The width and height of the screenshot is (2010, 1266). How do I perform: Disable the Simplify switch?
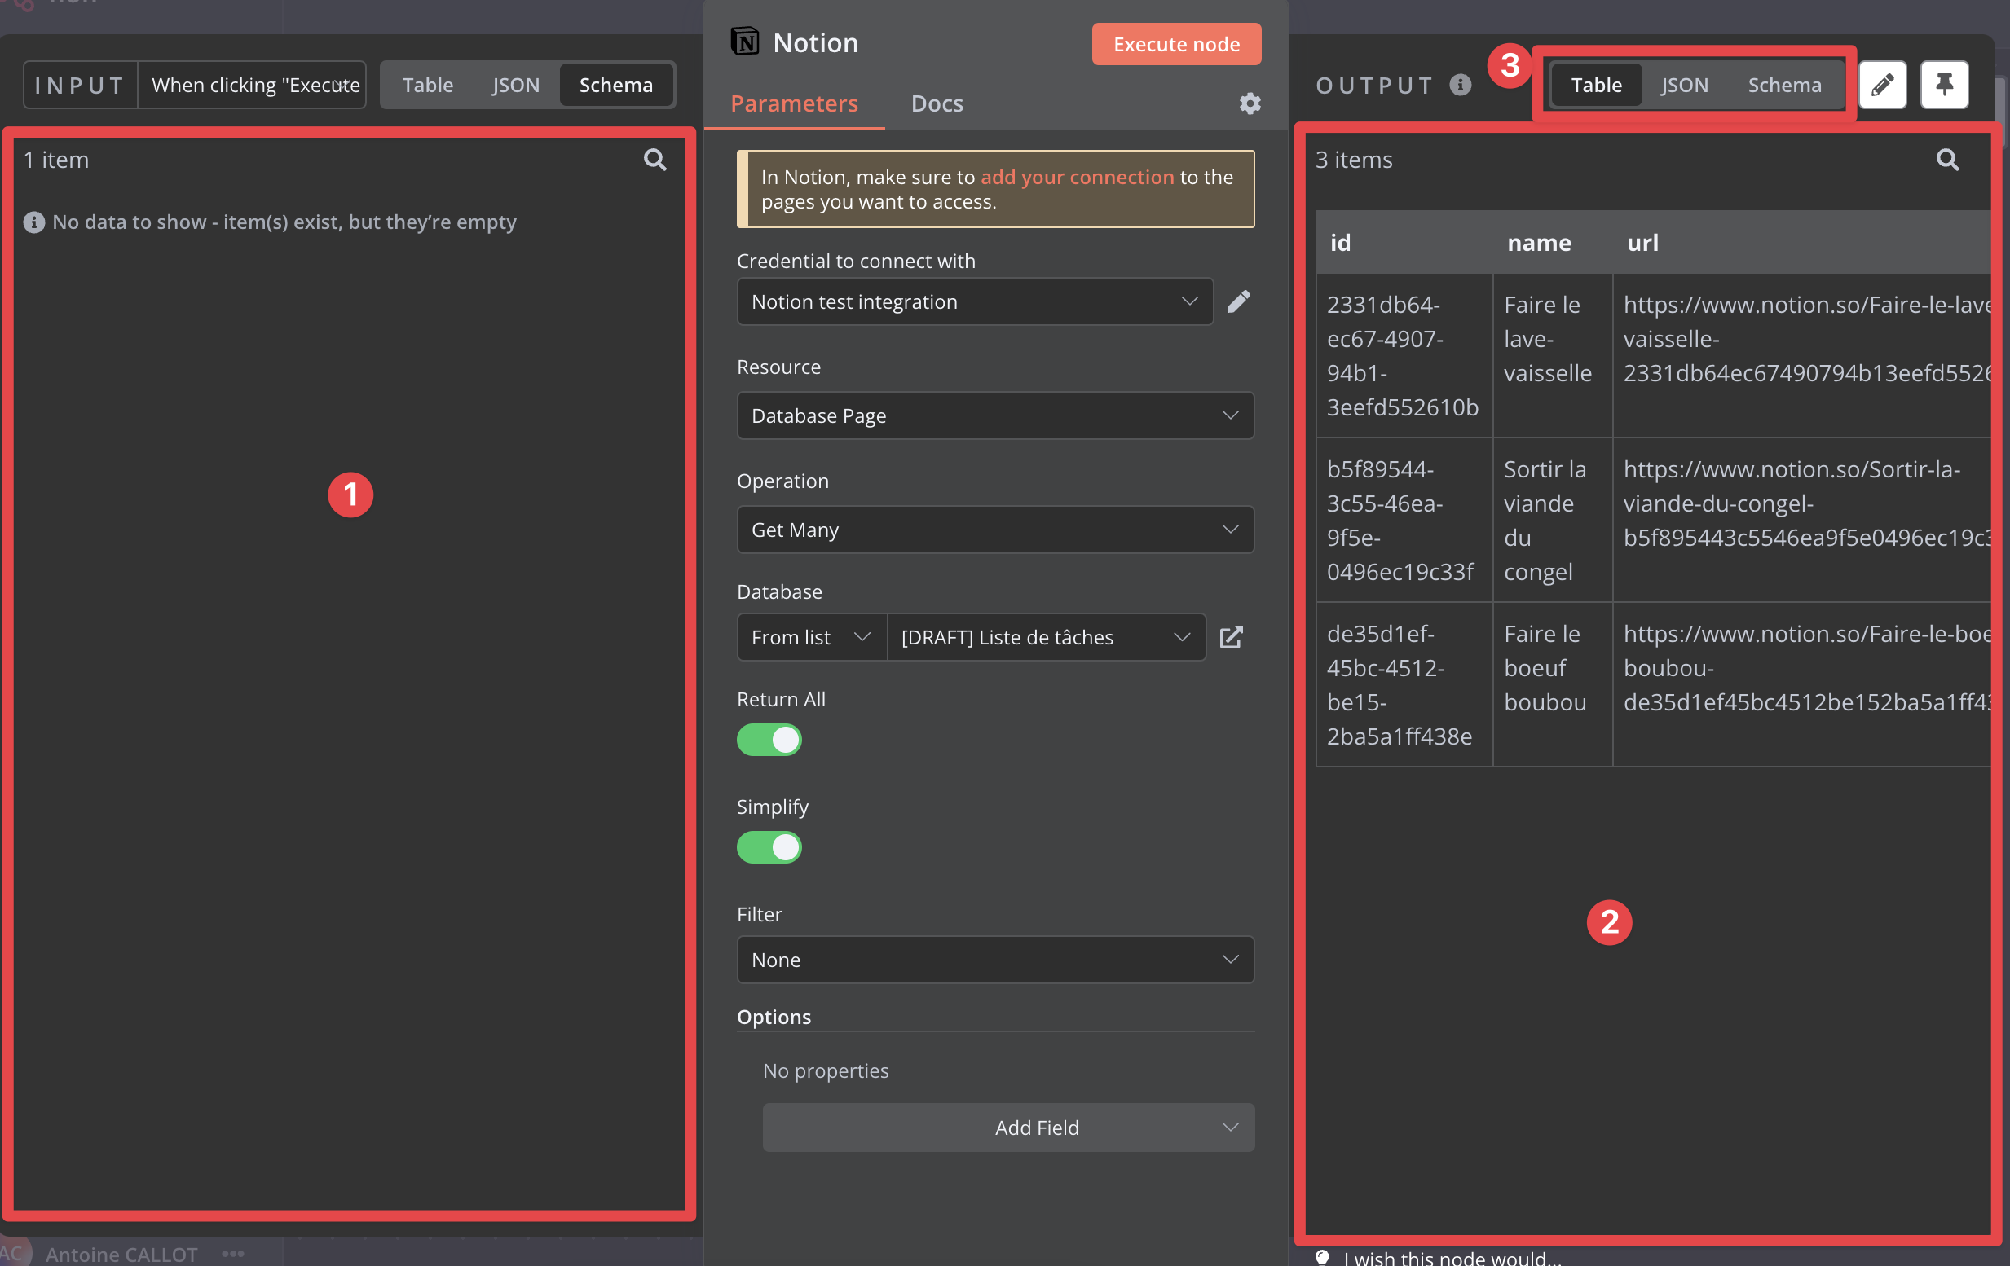tap(769, 847)
